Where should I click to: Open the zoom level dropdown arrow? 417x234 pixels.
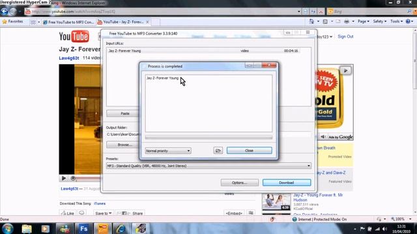click(410, 219)
